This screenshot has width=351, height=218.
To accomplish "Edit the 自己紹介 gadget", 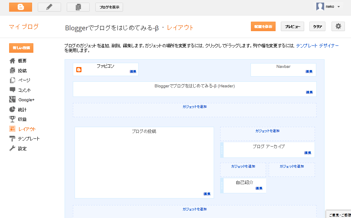I will coord(259,188).
